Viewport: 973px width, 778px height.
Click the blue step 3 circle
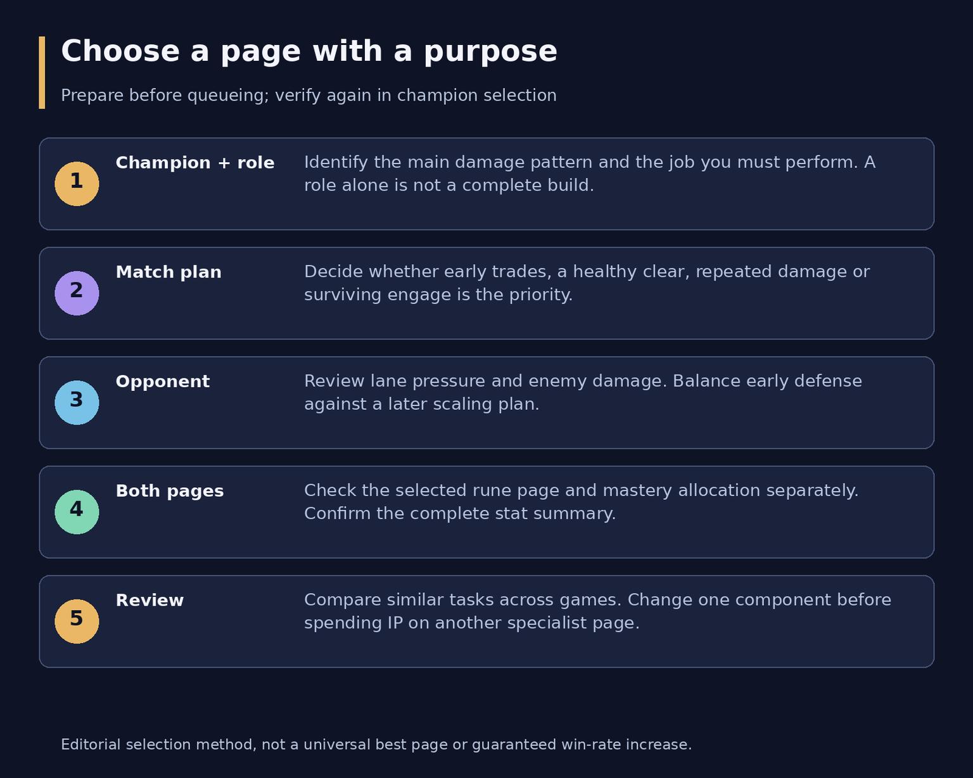(77, 403)
